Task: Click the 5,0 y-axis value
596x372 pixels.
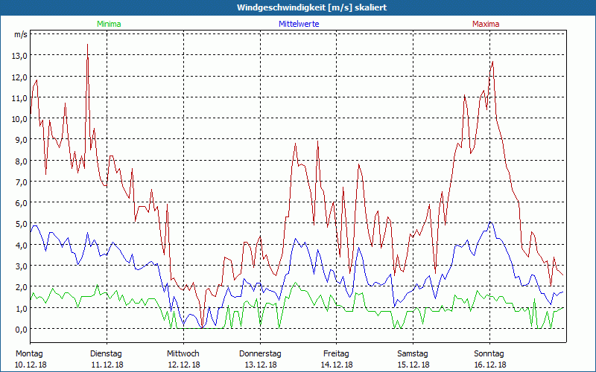Action: click(21, 224)
